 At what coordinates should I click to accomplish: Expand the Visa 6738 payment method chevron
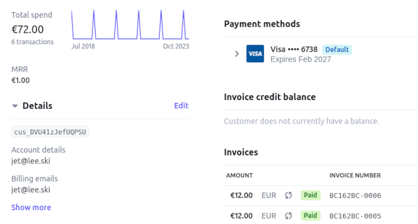[x=236, y=54]
